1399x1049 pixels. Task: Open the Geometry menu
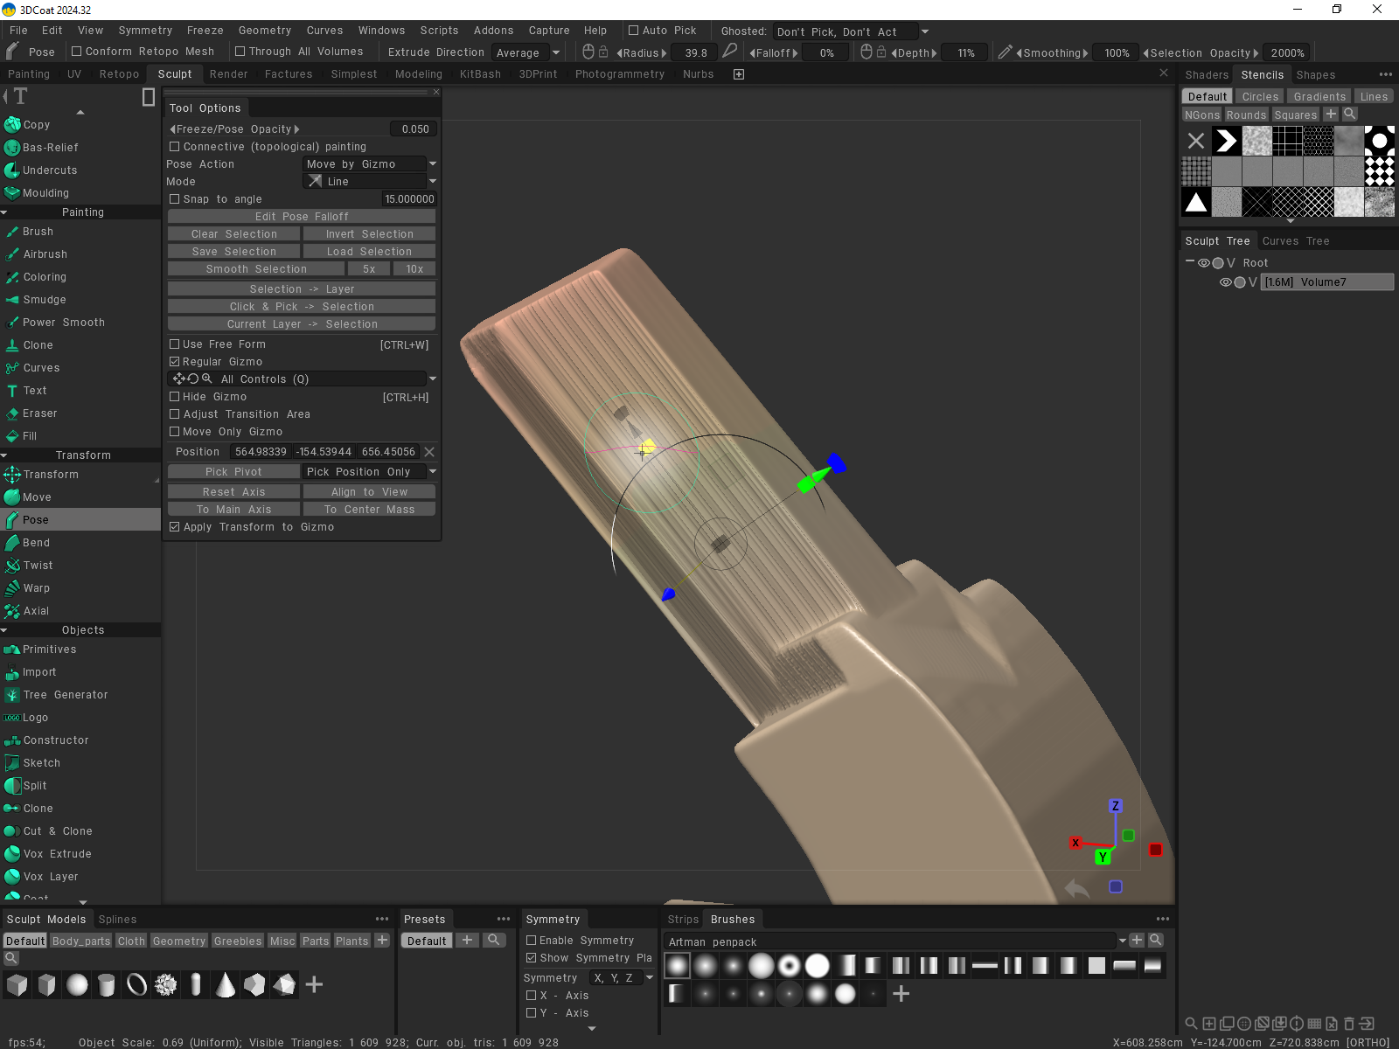[264, 31]
